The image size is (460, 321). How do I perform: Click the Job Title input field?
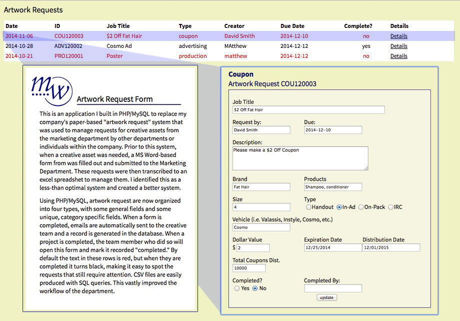[308, 110]
